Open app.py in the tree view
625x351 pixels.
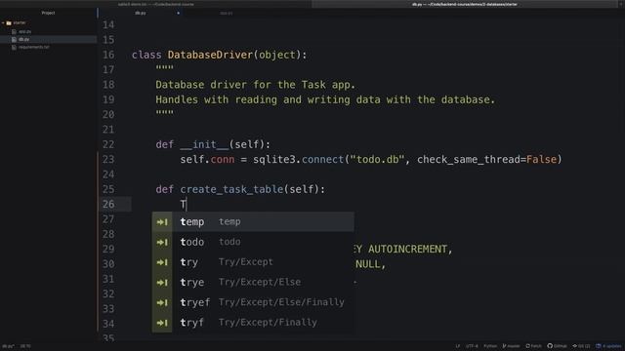(x=24, y=31)
